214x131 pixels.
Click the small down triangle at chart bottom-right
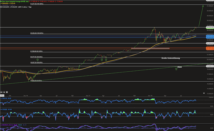pyautogui.click(x=204, y=93)
